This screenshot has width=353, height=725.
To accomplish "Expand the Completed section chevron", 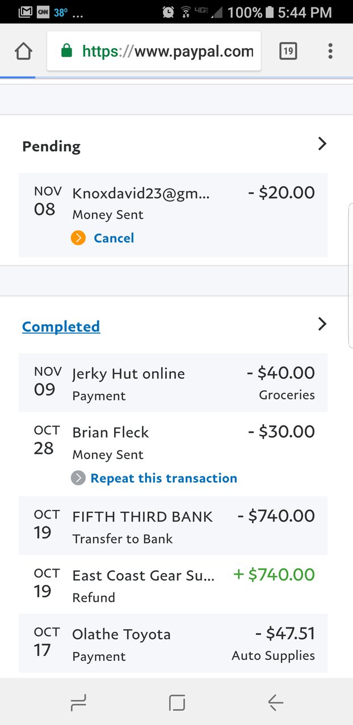I will click(322, 324).
